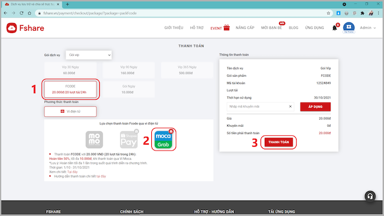The image size is (384, 216).
Task: Click CHÍNH SÁCH footer heading
Action: click(x=132, y=212)
